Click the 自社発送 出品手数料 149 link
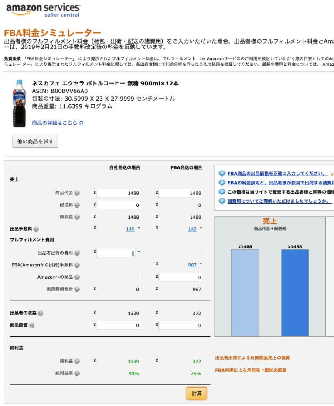 tap(130, 229)
